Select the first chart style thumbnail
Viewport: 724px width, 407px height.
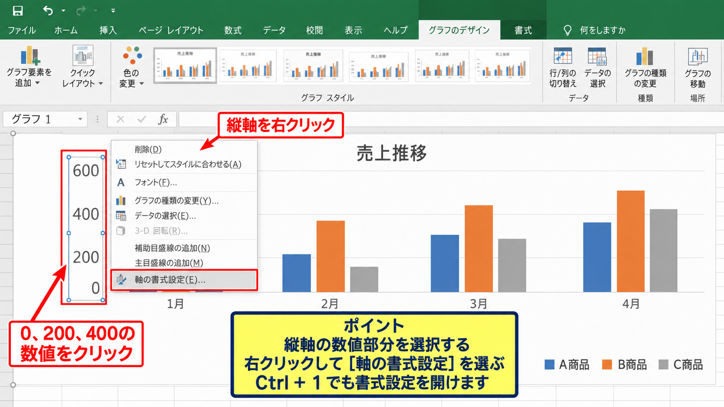click(185, 65)
